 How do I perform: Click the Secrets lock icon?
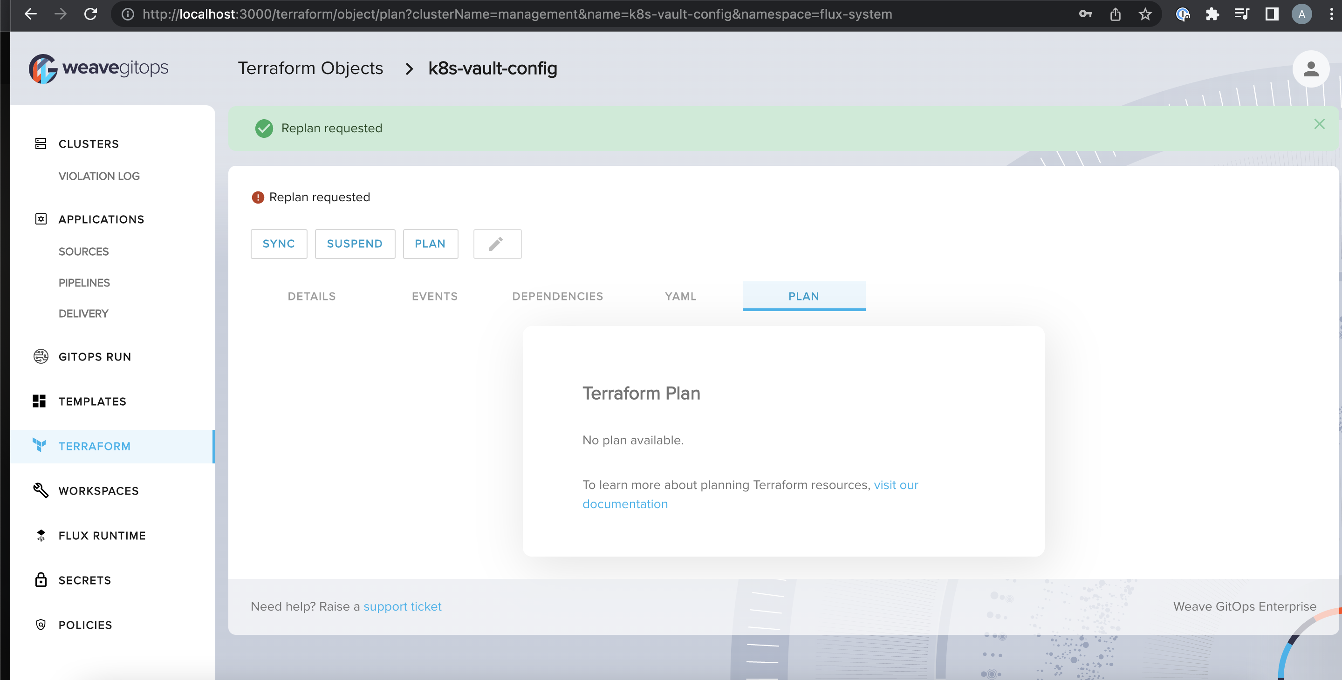pyautogui.click(x=41, y=579)
